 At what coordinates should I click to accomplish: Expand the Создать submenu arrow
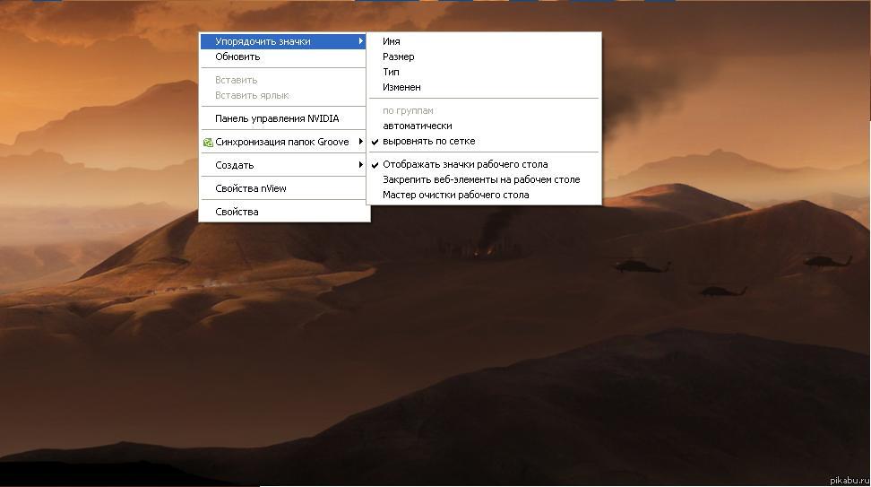tap(361, 165)
